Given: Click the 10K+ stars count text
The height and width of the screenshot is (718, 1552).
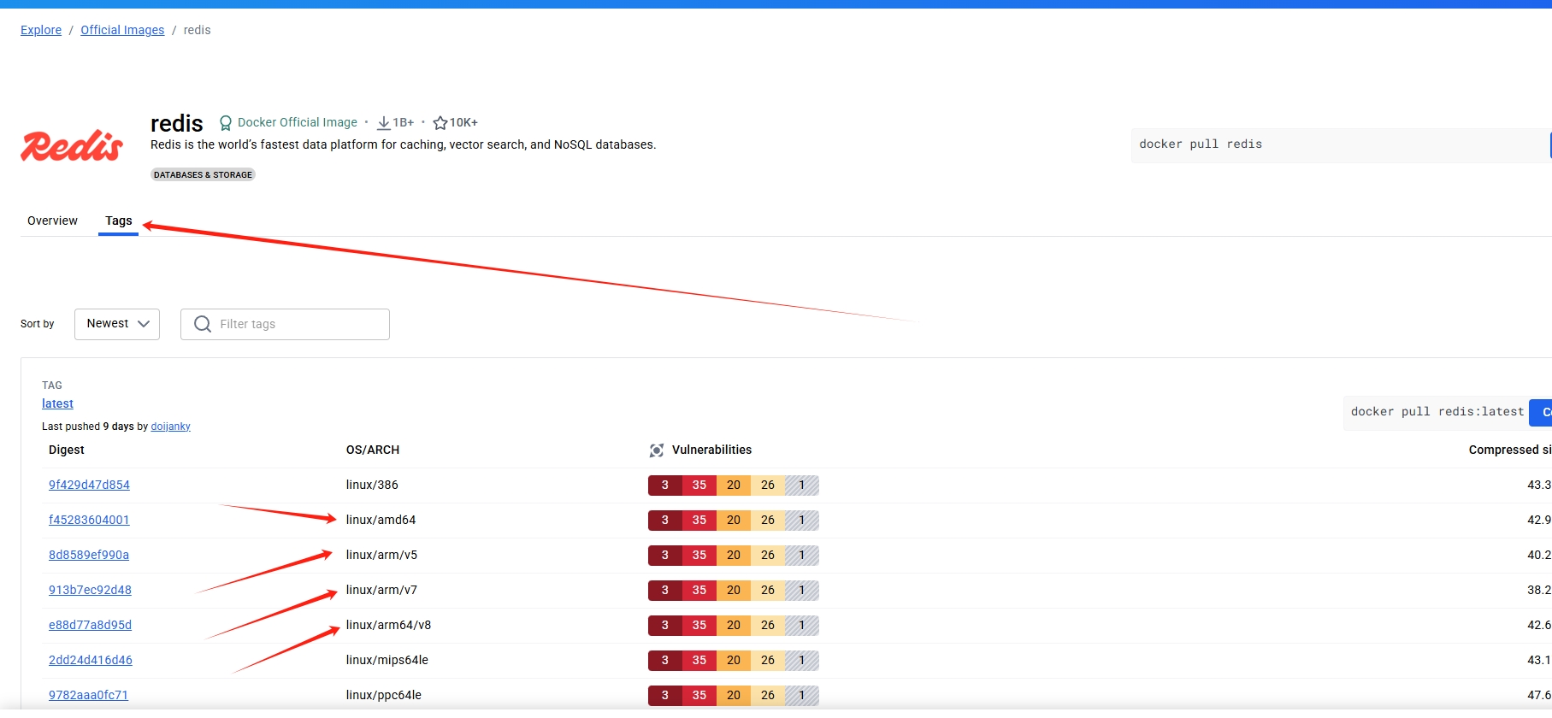Looking at the screenshot, I should click(463, 123).
